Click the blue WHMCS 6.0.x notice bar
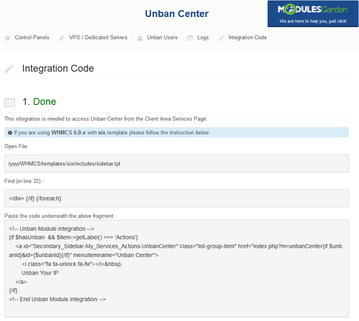 (x=176, y=132)
